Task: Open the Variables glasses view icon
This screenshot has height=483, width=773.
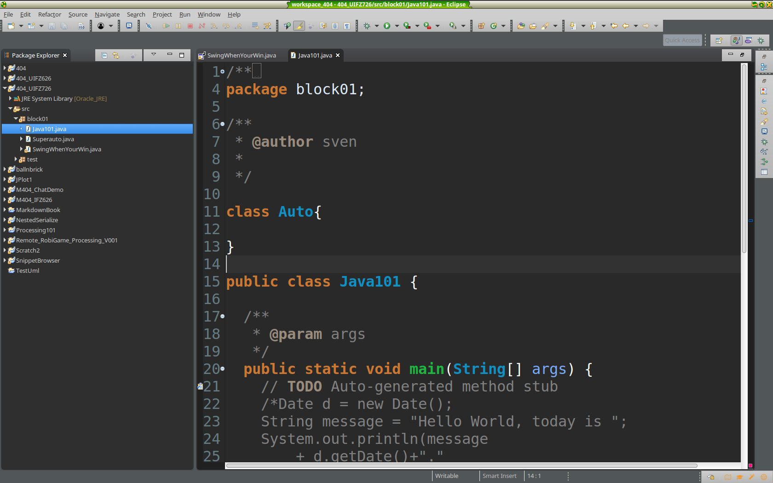Action: [764, 152]
